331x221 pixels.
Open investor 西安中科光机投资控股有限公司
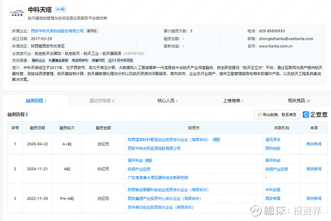click(154, 149)
